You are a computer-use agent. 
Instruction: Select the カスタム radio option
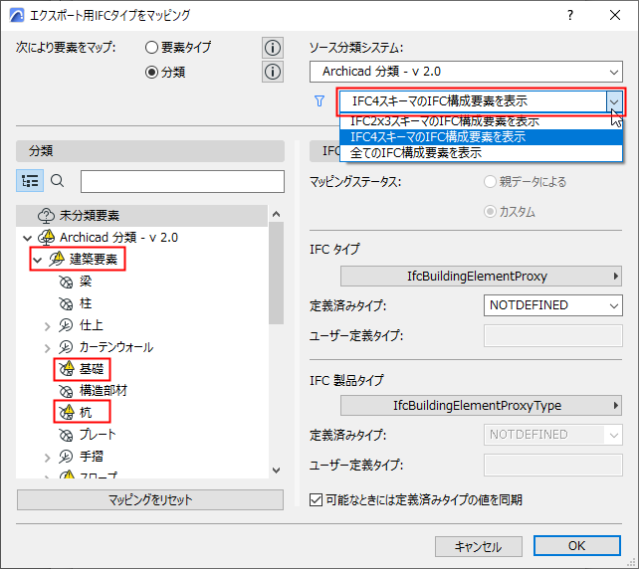pos(490,212)
